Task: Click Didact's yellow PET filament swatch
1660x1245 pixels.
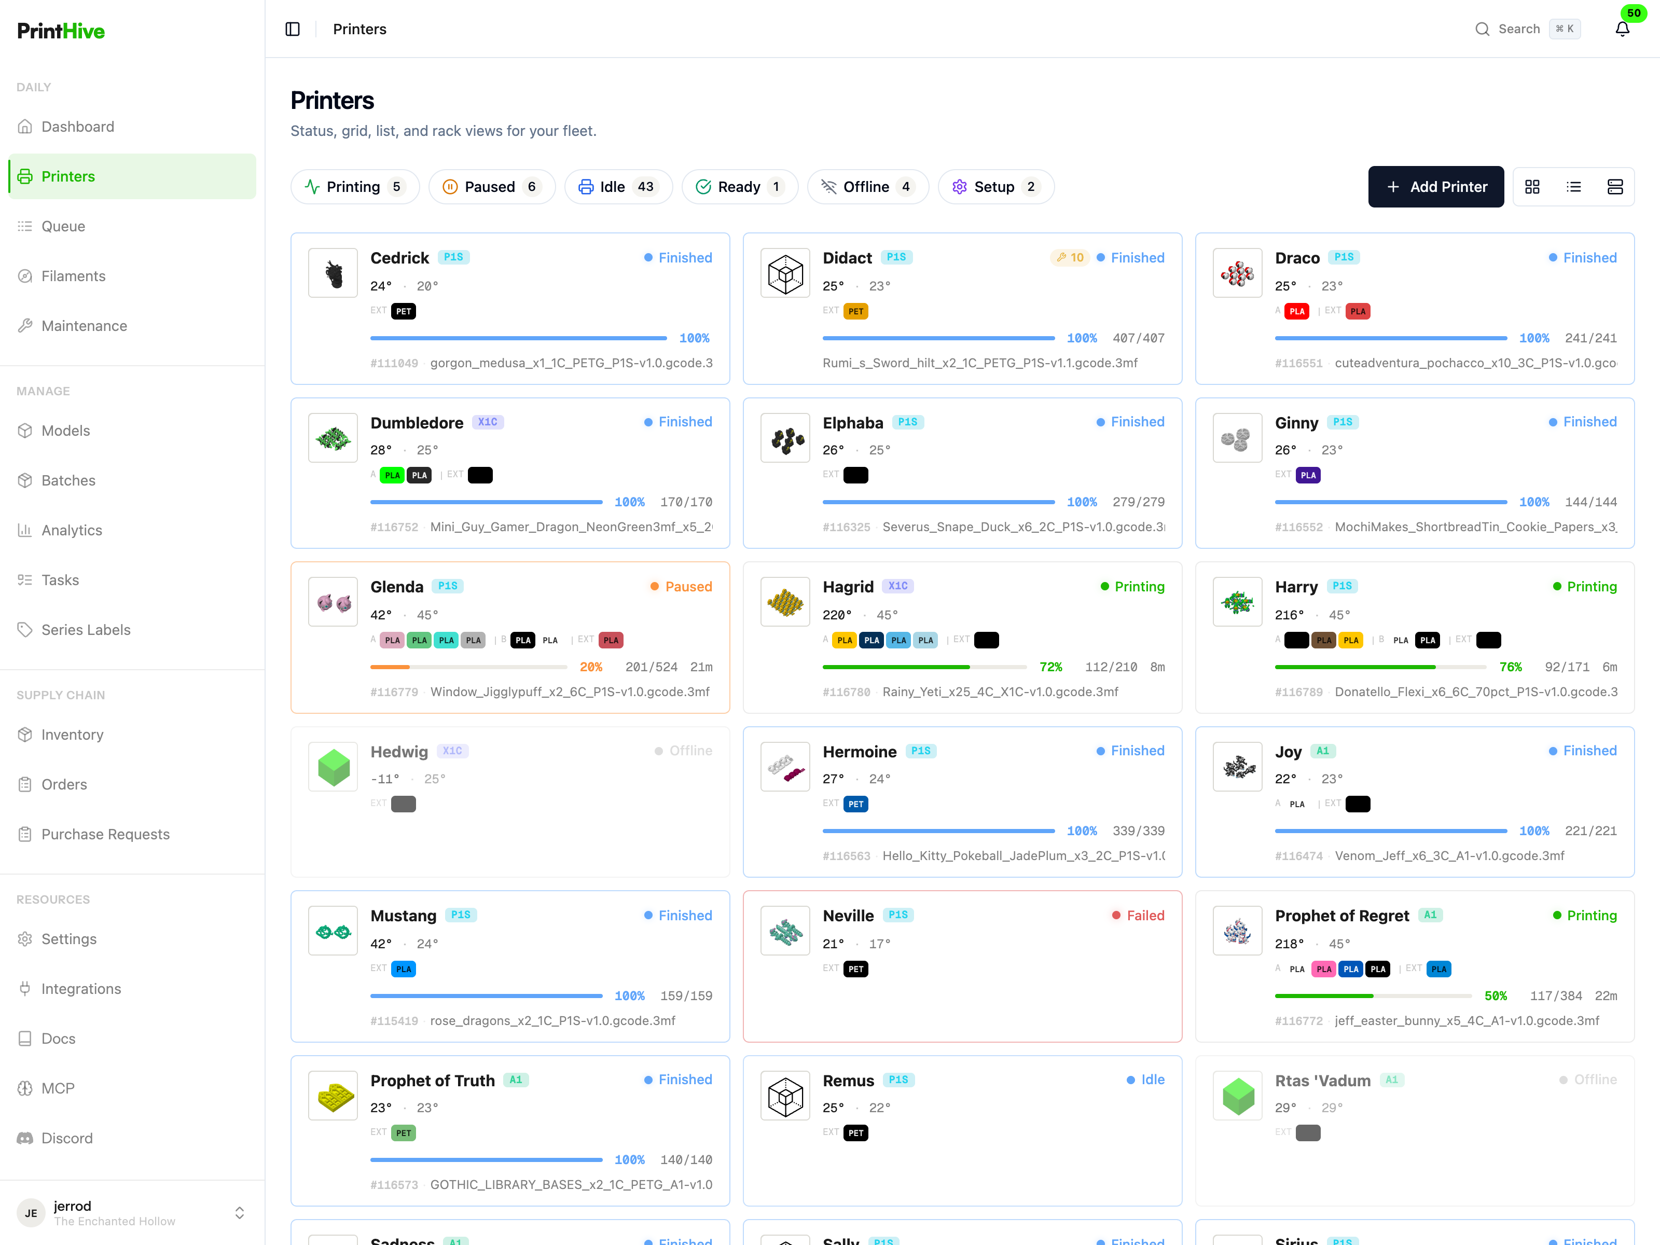Action: coord(855,311)
